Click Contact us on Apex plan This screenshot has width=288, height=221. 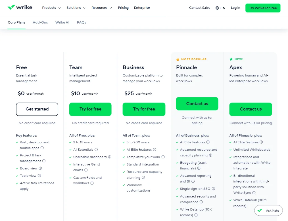pos(251,109)
